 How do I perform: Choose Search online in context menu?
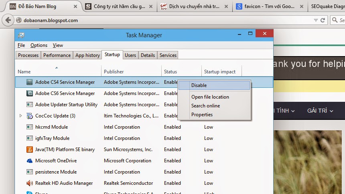(214, 106)
